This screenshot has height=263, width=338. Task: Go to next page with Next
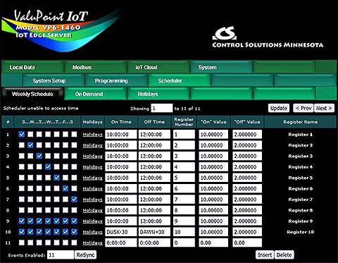pos(324,108)
